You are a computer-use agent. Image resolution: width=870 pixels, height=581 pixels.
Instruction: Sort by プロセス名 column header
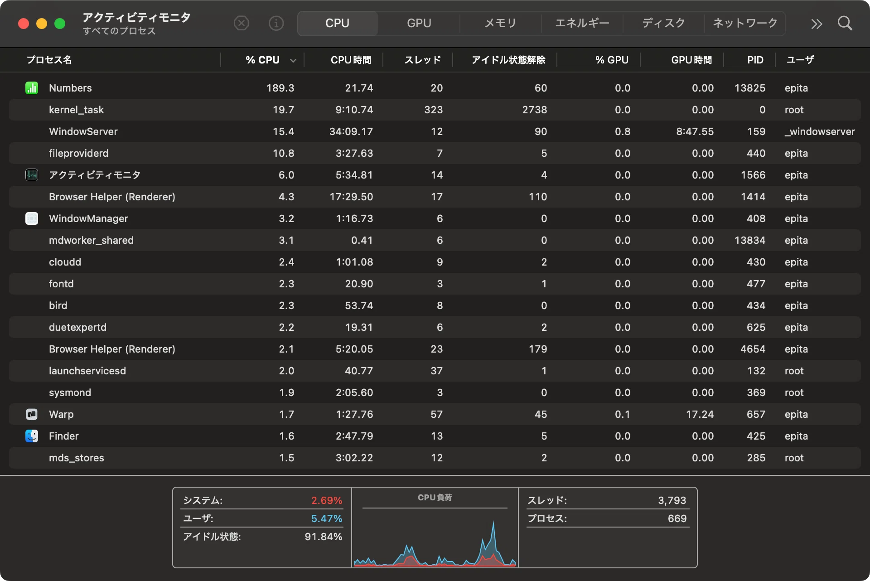click(49, 60)
